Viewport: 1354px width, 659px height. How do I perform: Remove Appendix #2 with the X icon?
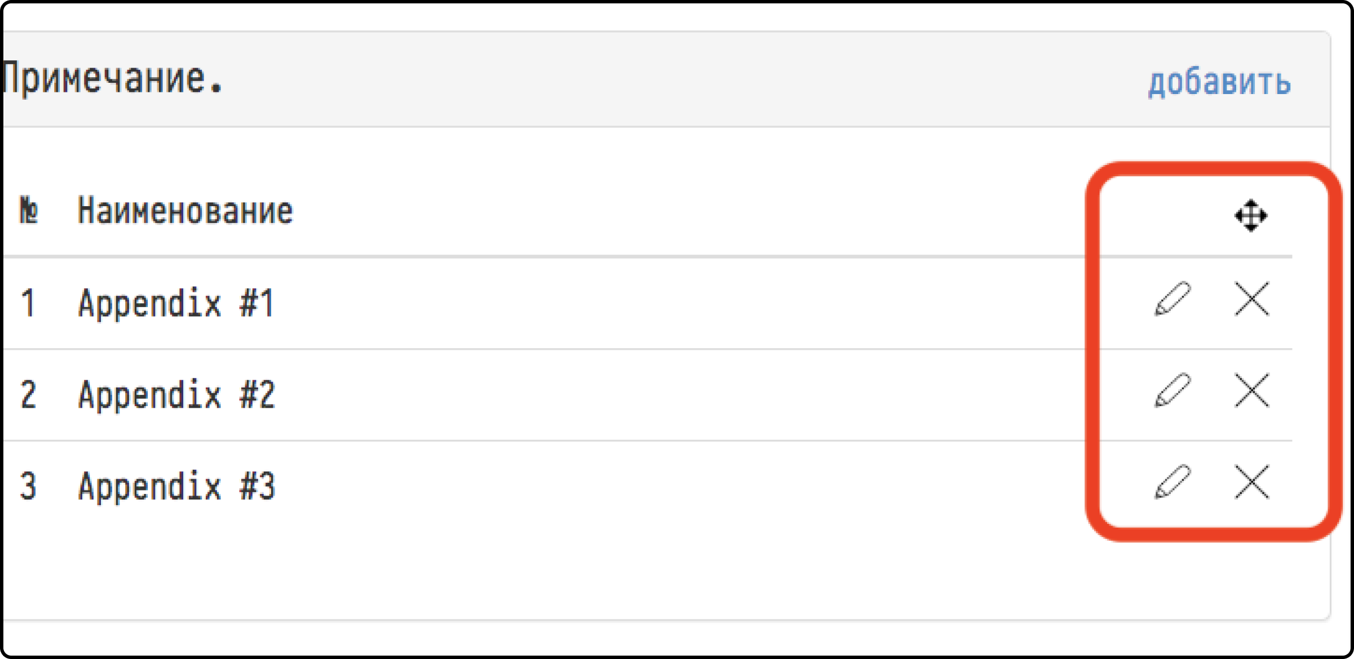[x=1252, y=390]
